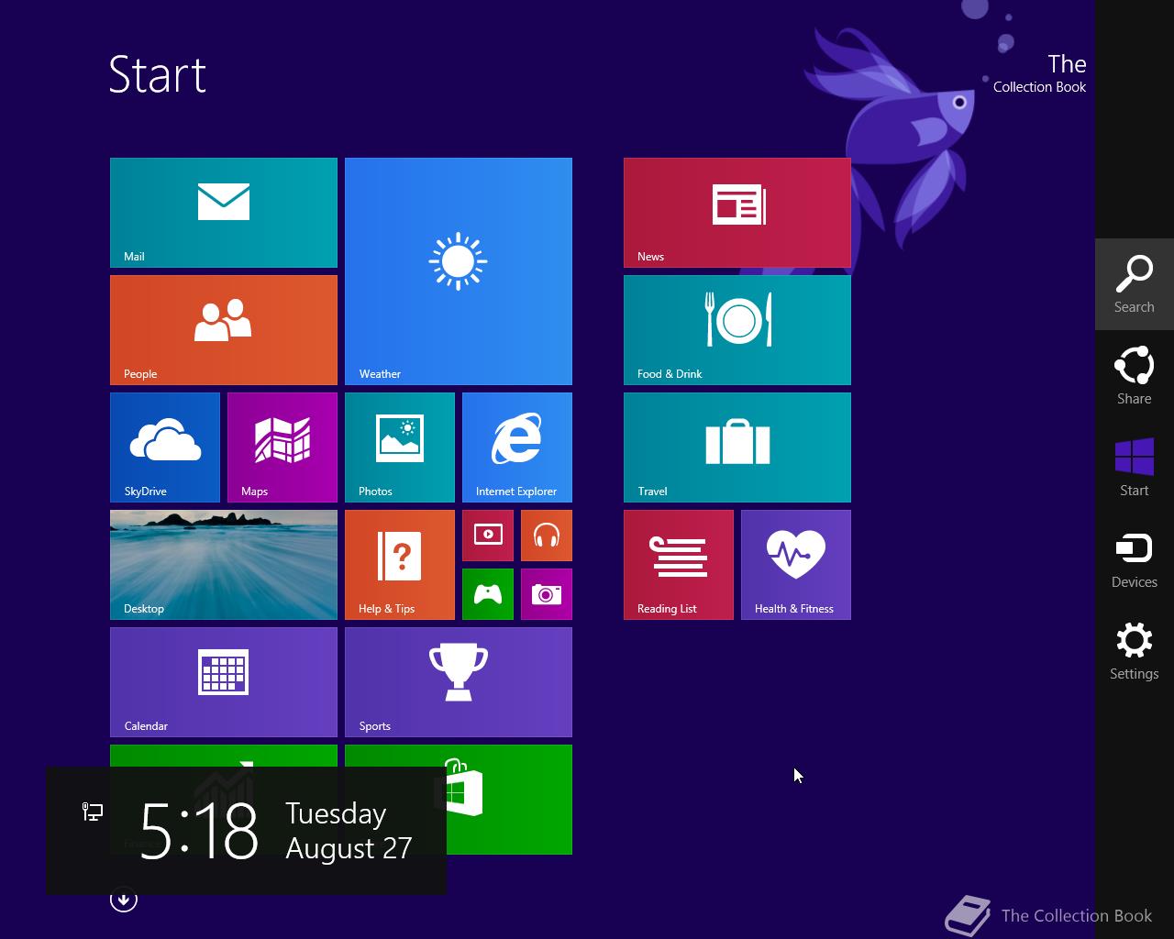Open the Health & Fitness tile

tap(796, 565)
